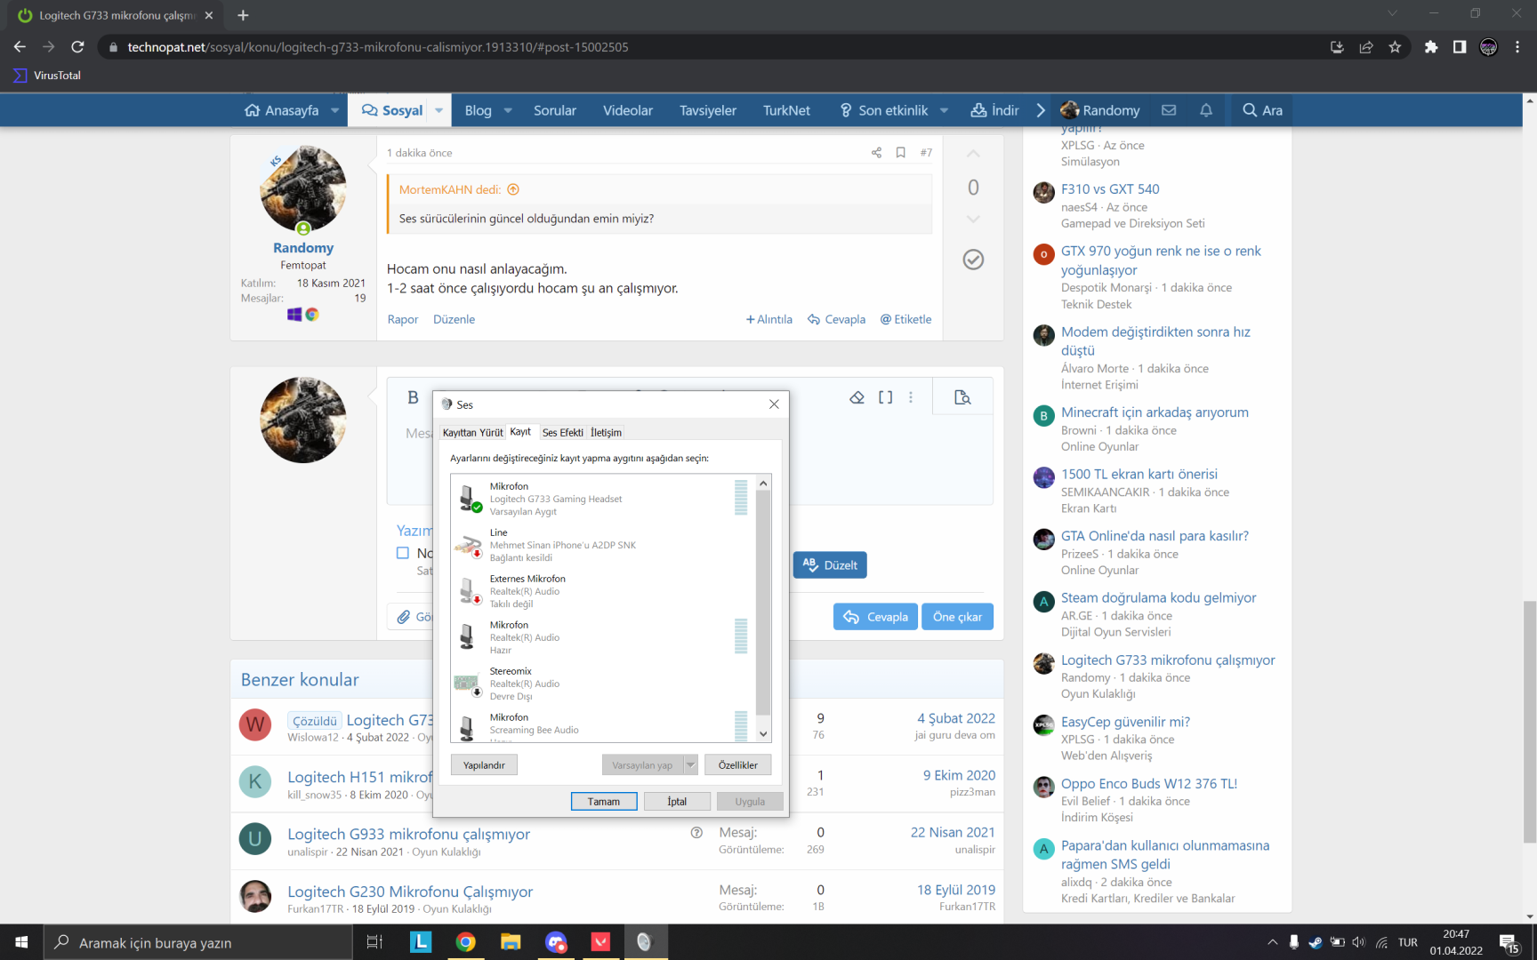Select Externes Mikrofon Realtek device
Image resolution: width=1537 pixels, height=960 pixels.
click(x=603, y=590)
